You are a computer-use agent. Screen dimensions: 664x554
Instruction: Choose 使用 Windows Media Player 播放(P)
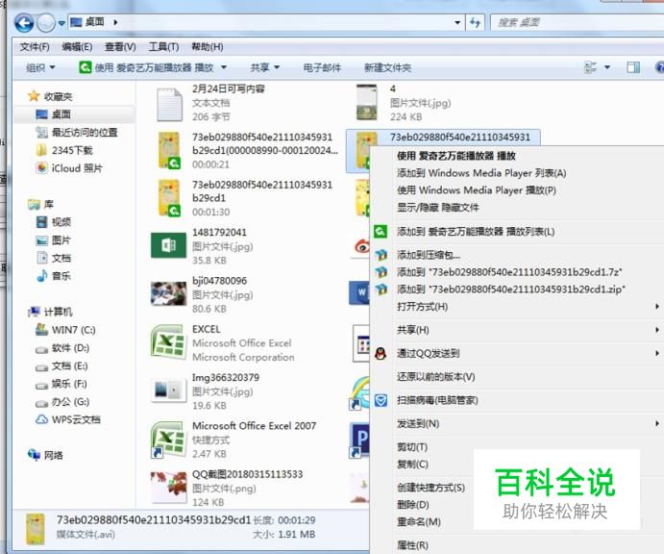(x=477, y=190)
